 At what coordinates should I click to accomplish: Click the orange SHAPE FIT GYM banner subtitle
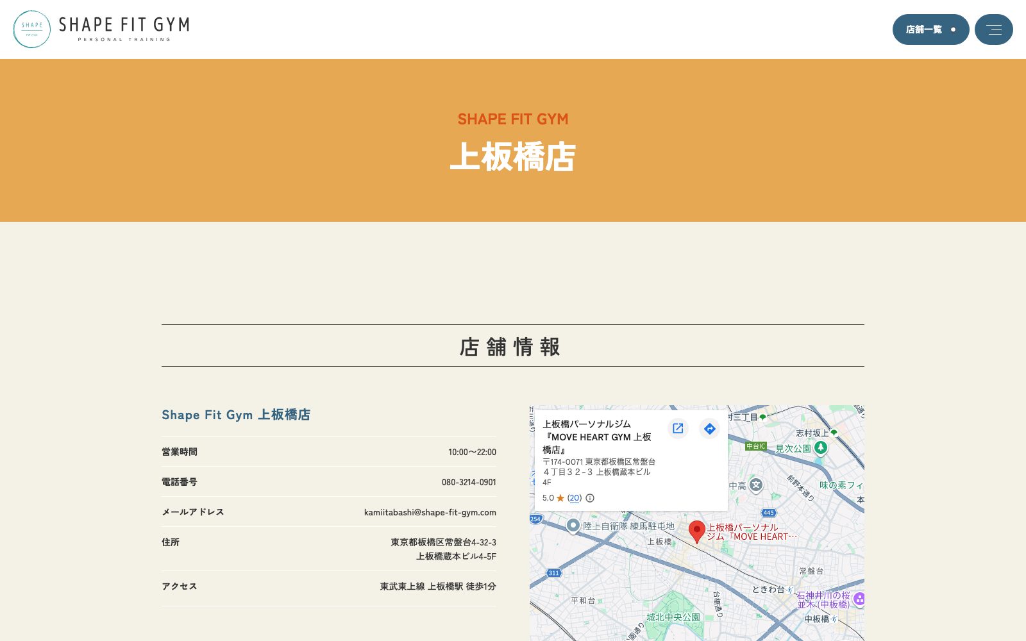click(513, 119)
